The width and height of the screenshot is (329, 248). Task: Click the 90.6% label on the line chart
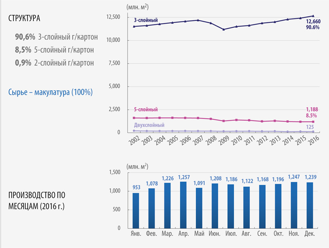[313, 27]
